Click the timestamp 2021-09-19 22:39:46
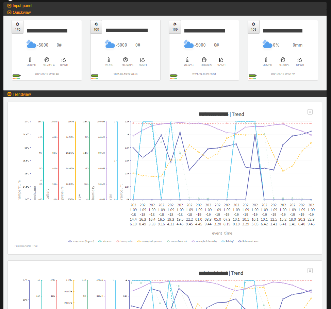This screenshot has width=331, height=309. pos(47,74)
